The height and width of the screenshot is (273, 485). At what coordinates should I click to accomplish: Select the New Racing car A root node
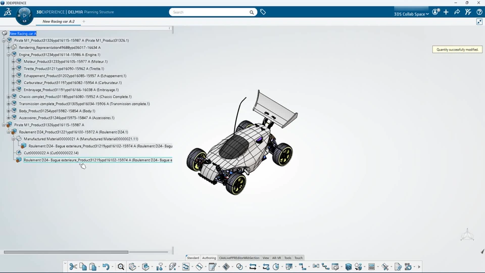tap(23, 33)
